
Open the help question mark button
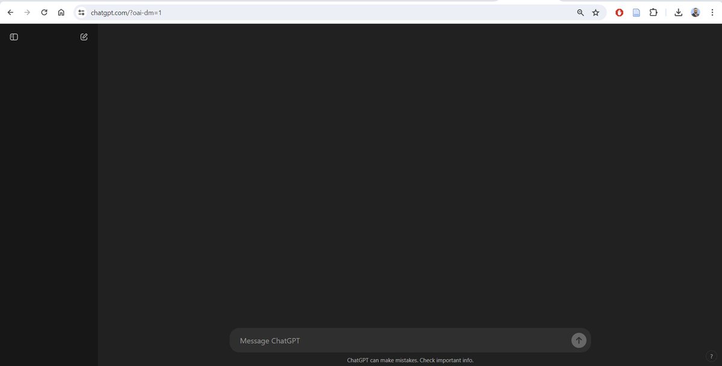(711, 356)
